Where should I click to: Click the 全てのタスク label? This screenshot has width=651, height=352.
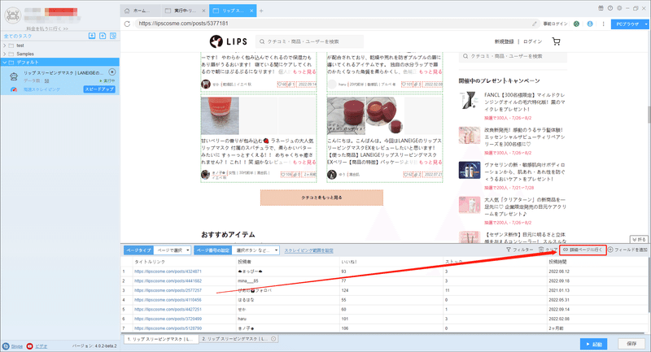tap(18, 36)
